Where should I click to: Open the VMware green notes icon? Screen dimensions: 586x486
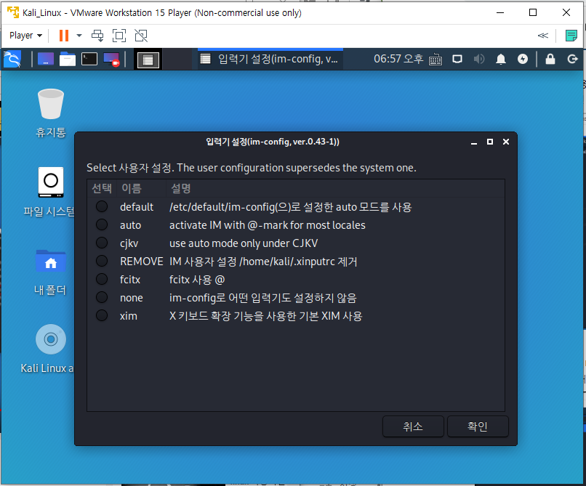(x=571, y=36)
